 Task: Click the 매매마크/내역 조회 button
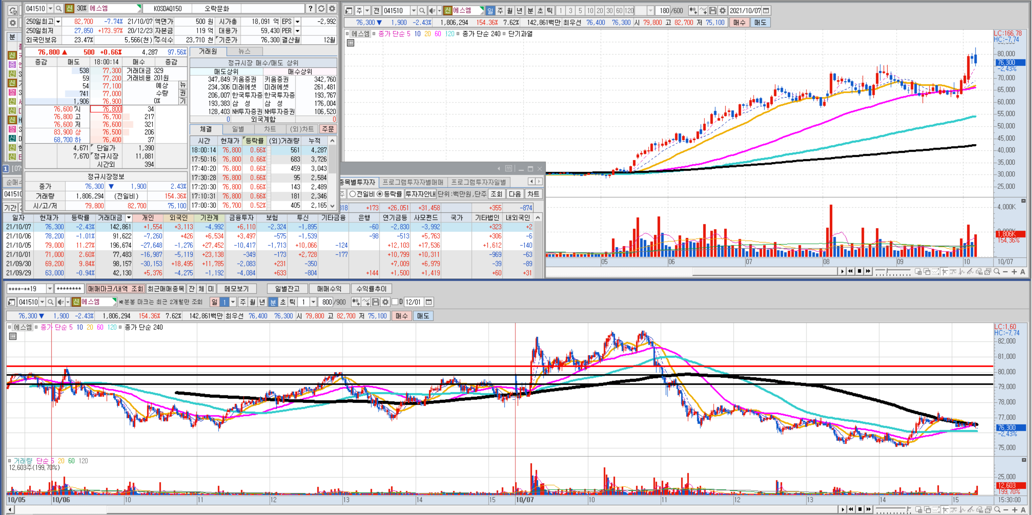[x=115, y=289]
